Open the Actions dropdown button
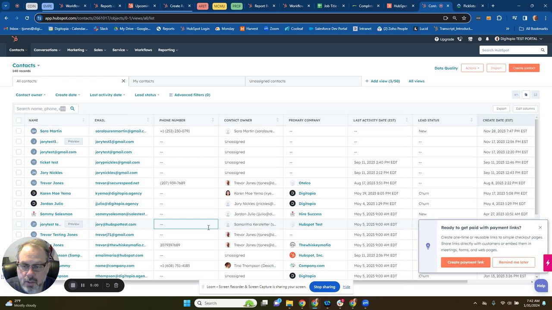 [x=472, y=68]
